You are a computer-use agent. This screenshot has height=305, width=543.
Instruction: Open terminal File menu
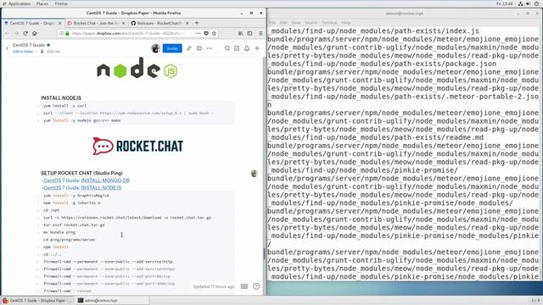tap(272, 23)
